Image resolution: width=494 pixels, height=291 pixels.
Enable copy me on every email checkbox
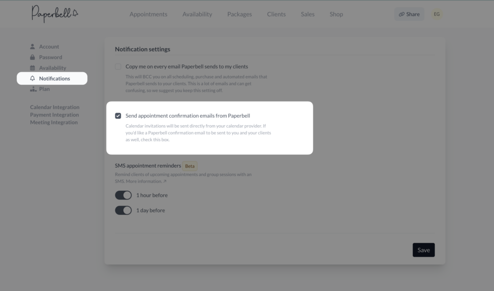click(x=118, y=66)
